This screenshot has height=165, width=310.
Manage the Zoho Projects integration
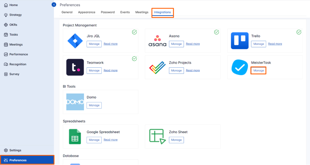pos(176,71)
